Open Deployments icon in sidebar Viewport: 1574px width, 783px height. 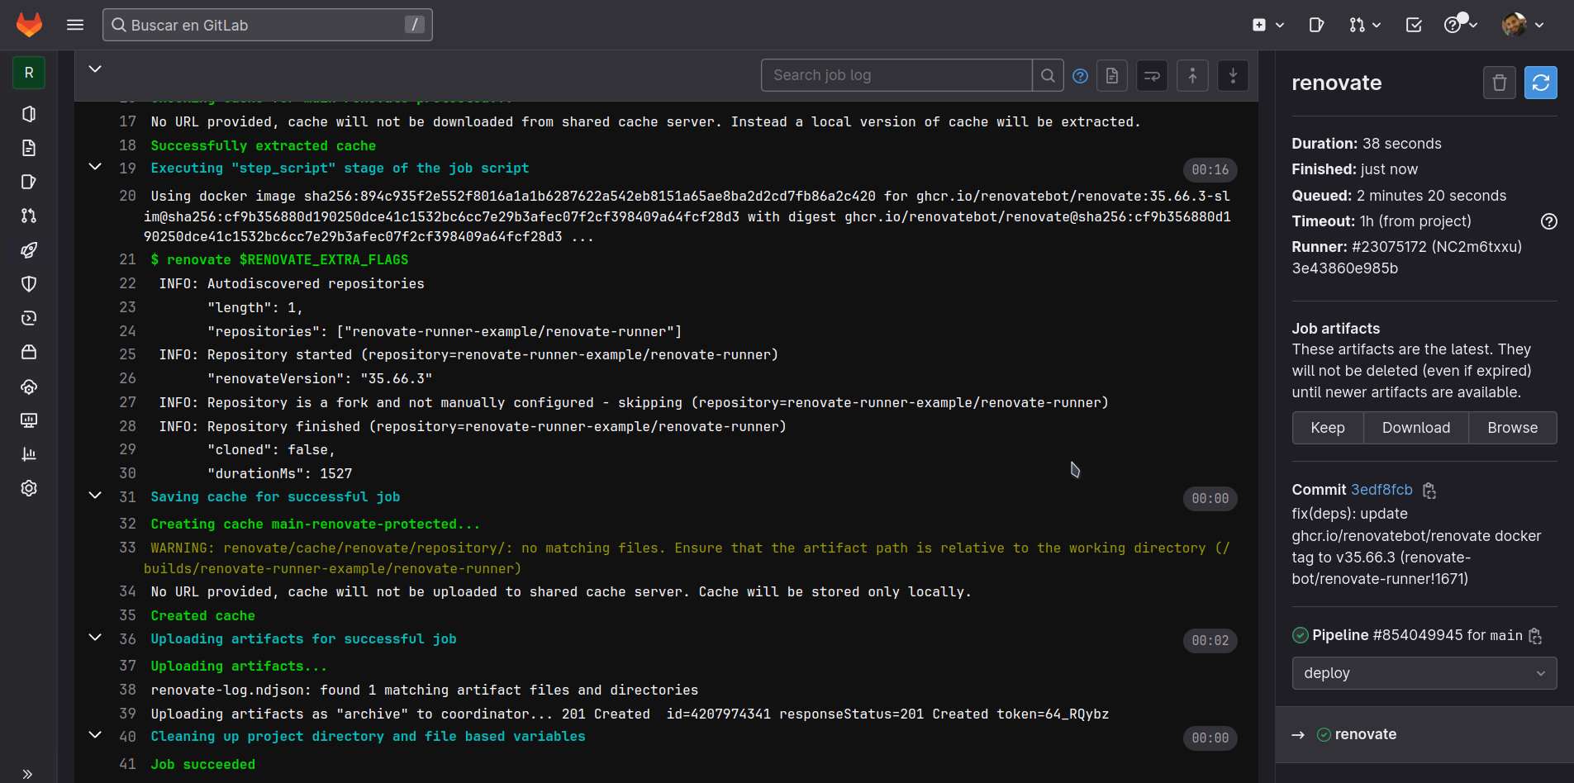tap(29, 318)
